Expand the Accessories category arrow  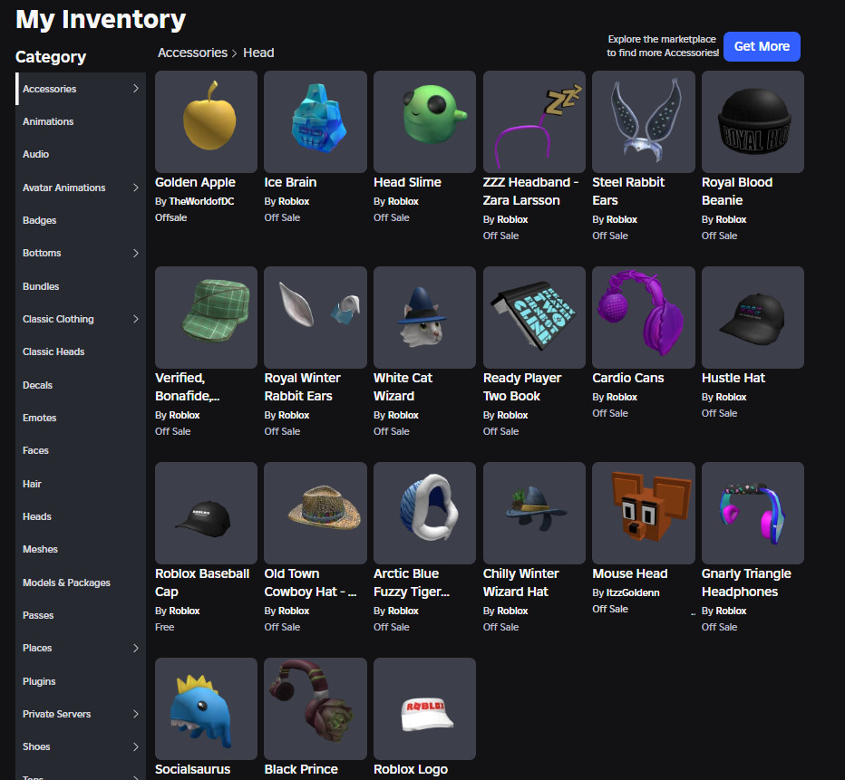[x=136, y=89]
